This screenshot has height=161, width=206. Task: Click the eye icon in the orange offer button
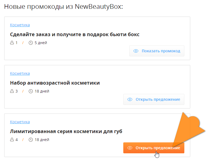click(x=130, y=148)
